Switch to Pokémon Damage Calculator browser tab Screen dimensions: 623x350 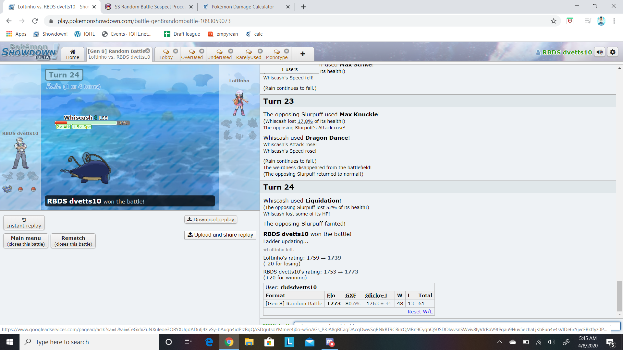(x=247, y=6)
